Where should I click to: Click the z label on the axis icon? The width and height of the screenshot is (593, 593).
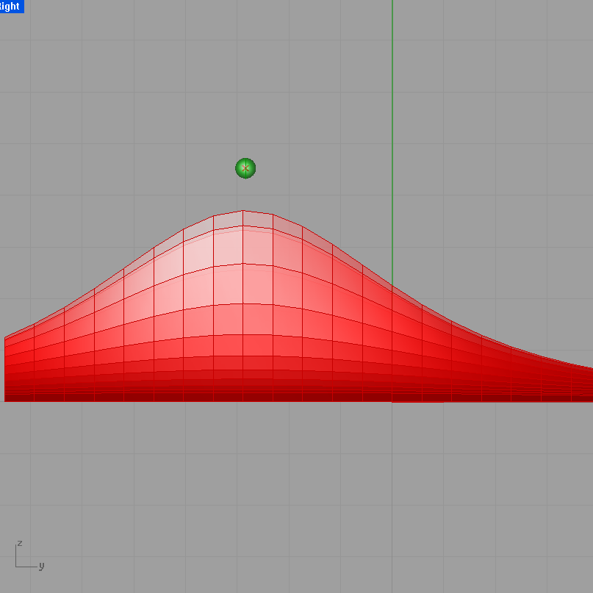(20, 543)
